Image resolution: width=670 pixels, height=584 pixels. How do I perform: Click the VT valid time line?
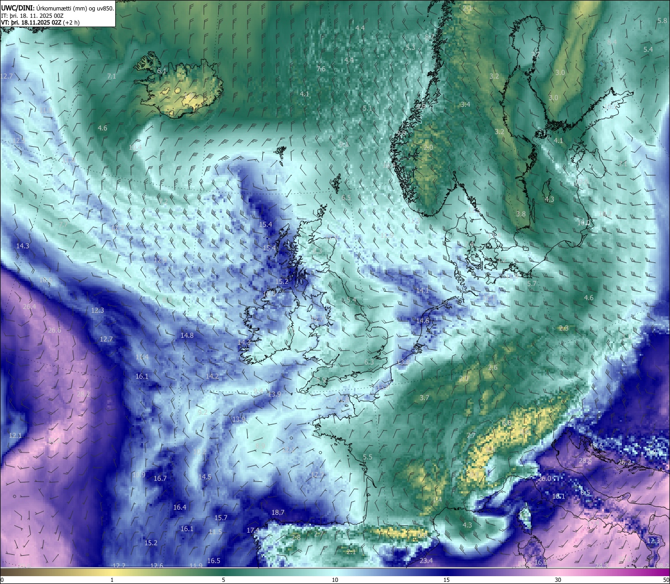(x=40, y=22)
